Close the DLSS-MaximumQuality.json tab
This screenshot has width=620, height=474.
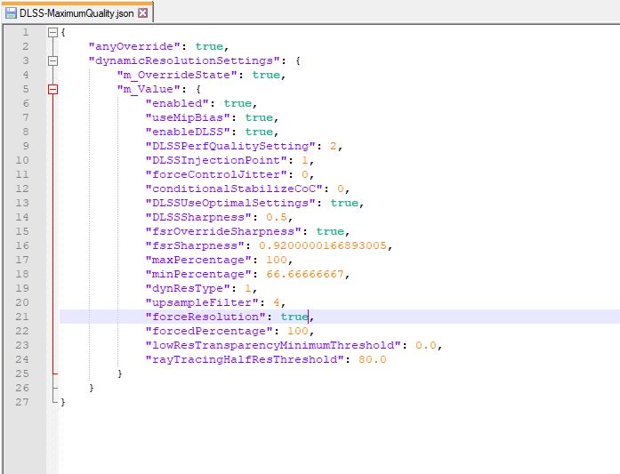(x=142, y=13)
